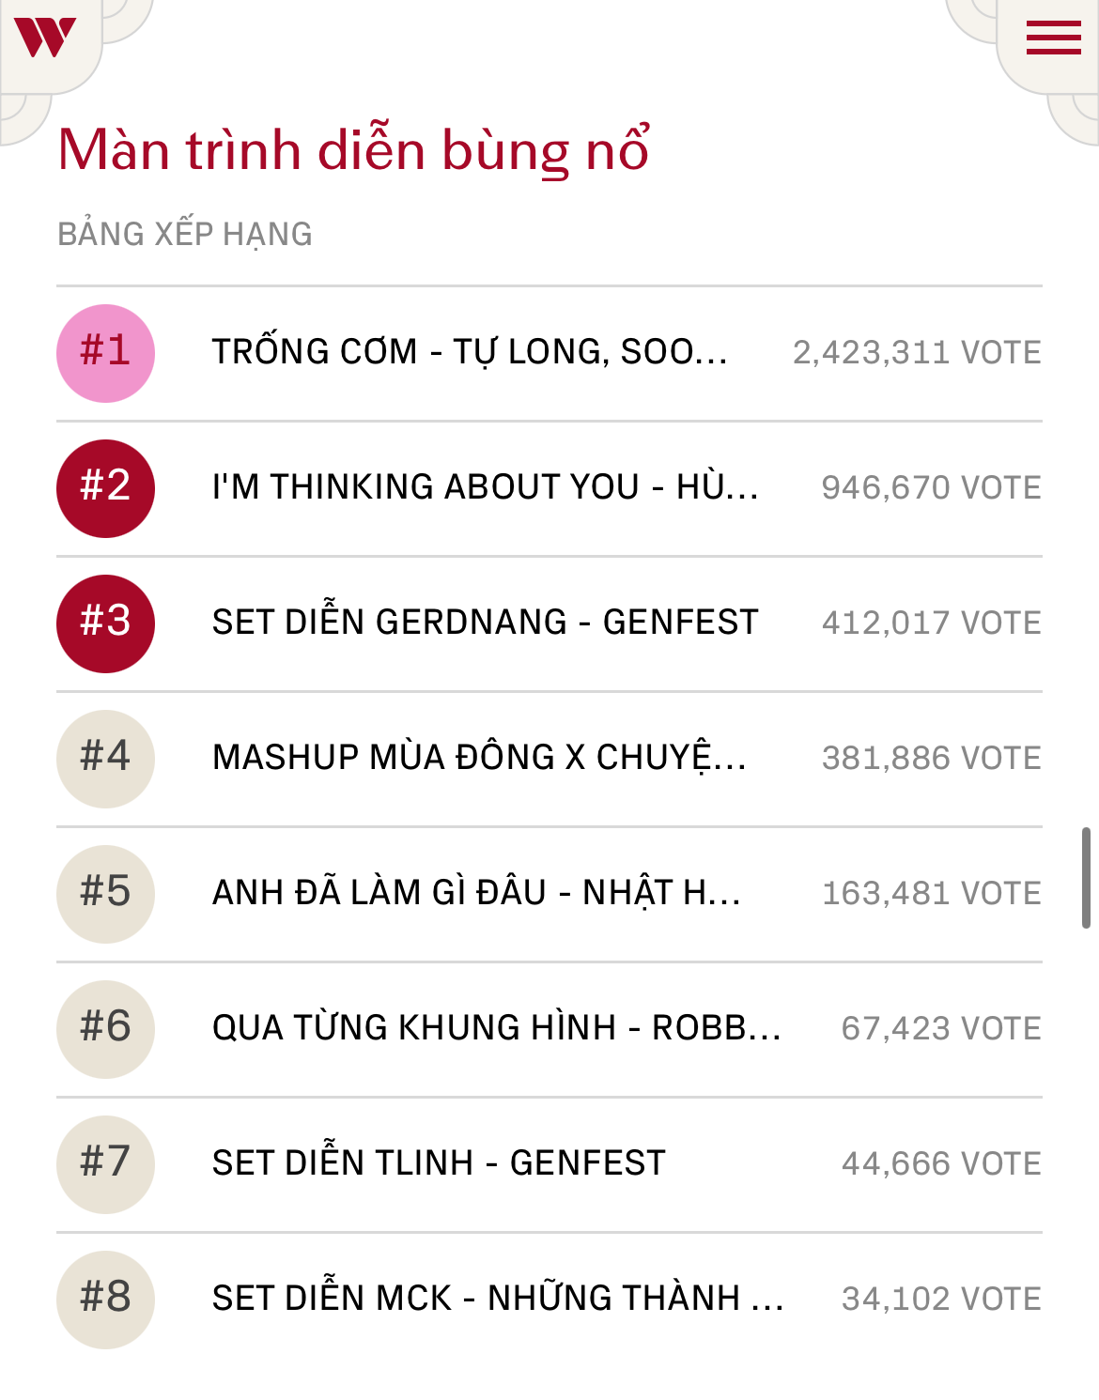Click the #8 rank badge
The image size is (1099, 1400).
(x=105, y=1300)
